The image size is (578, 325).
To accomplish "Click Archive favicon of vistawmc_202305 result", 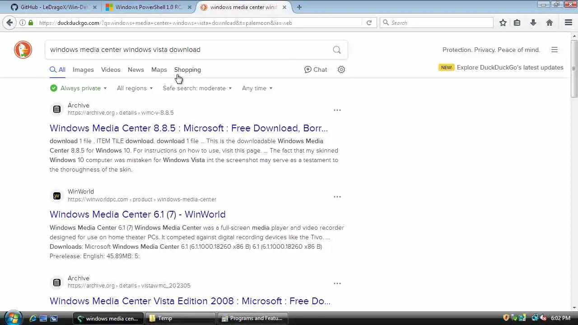I will (56, 282).
